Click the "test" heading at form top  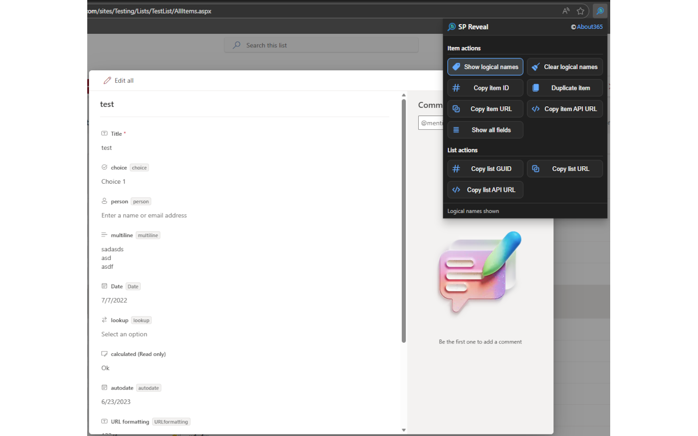[107, 104]
